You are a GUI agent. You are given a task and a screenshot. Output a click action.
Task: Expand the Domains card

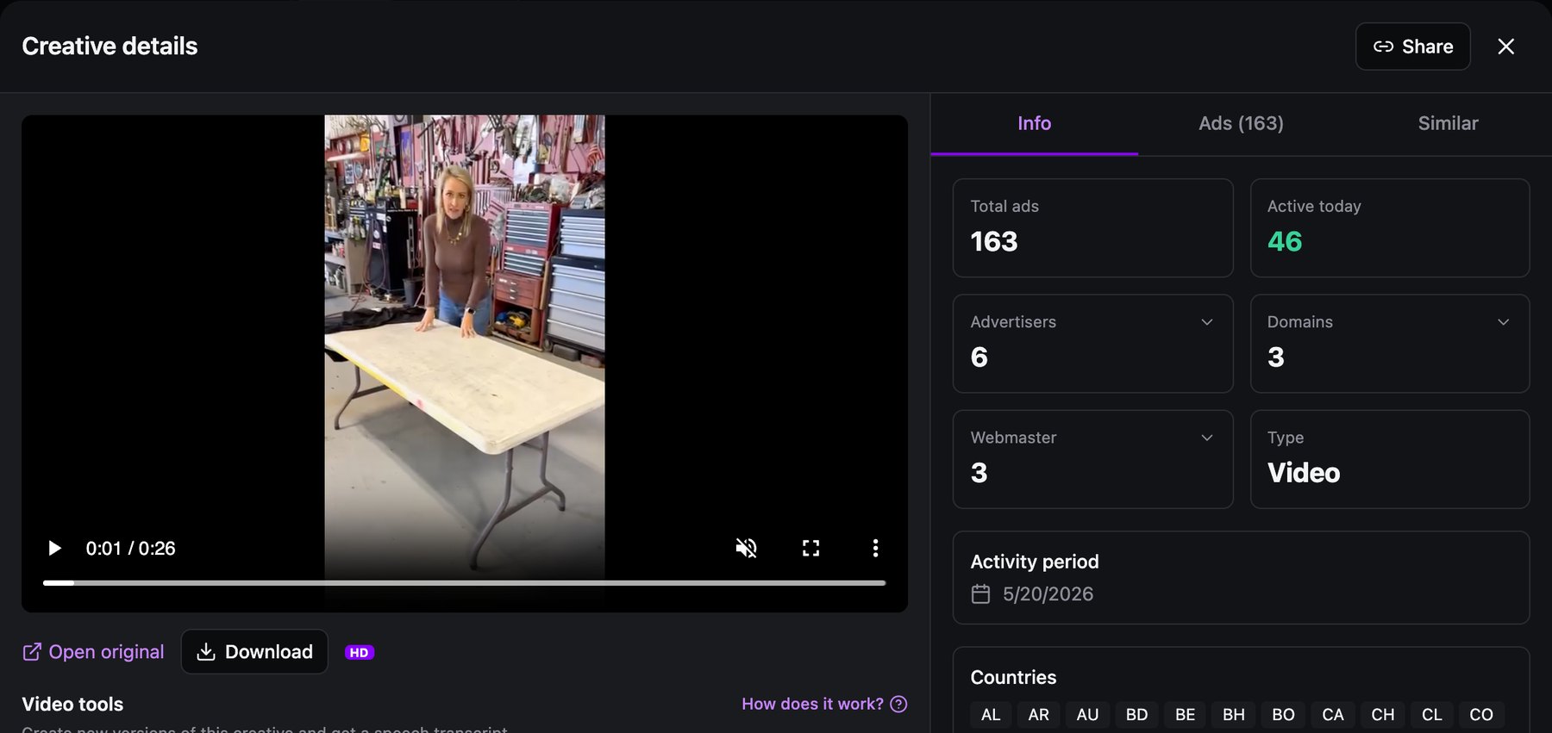coord(1390,344)
